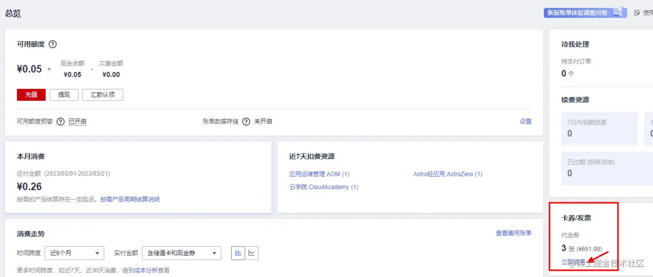The image size is (653, 277).
Task: Open 应用运维管理 AOM (1) link
Action: click(319, 174)
